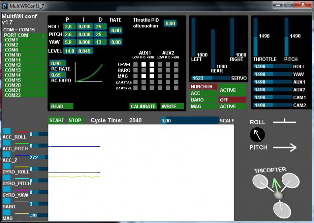Screen dimensions: 314x223
Task: Click the PITCH P value field
Action: 69,34
